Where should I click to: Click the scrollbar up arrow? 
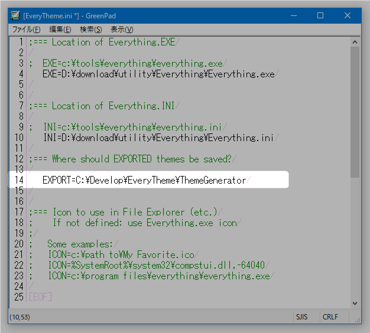[355, 42]
